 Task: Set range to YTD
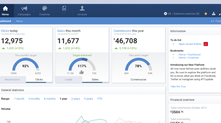(100, 99)
